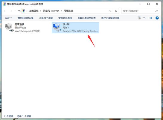Select the 宽带连接 connection icon
This screenshot has height=120, width=163.
(9, 28)
